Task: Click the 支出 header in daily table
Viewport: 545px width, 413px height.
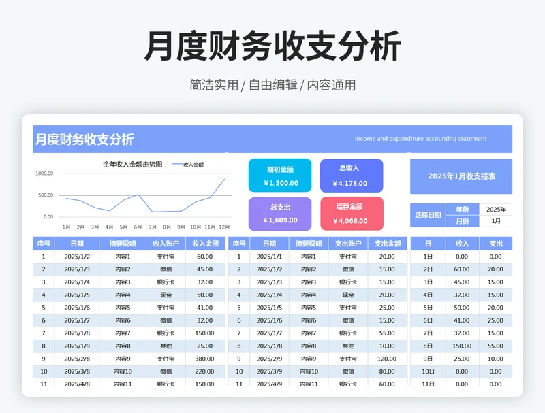Action: 496,244
